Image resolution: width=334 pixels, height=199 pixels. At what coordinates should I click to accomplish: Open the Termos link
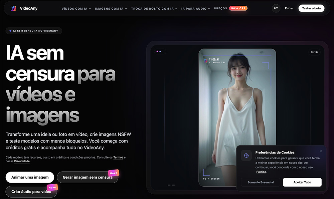click(x=118, y=158)
